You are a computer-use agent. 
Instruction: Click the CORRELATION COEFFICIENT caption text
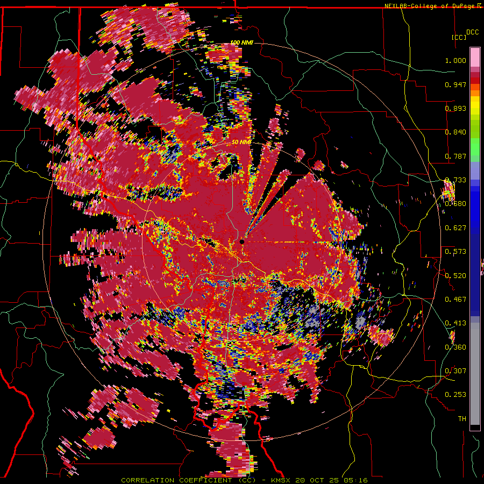tap(188, 480)
